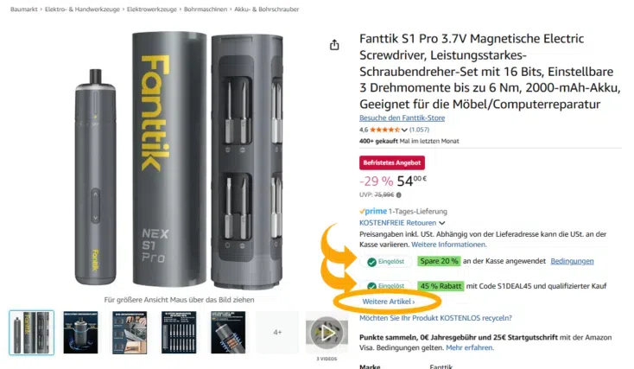Click the prime logo by 1-Tages-Lieferung
The image size is (634, 369).
pyautogui.click(x=373, y=211)
